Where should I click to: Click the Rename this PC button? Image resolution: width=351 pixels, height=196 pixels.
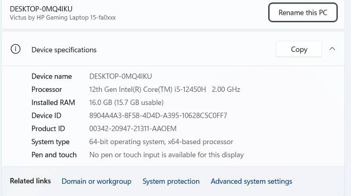[303, 13]
